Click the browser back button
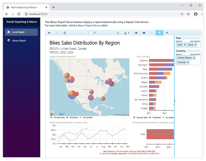 (x=7, y=14)
